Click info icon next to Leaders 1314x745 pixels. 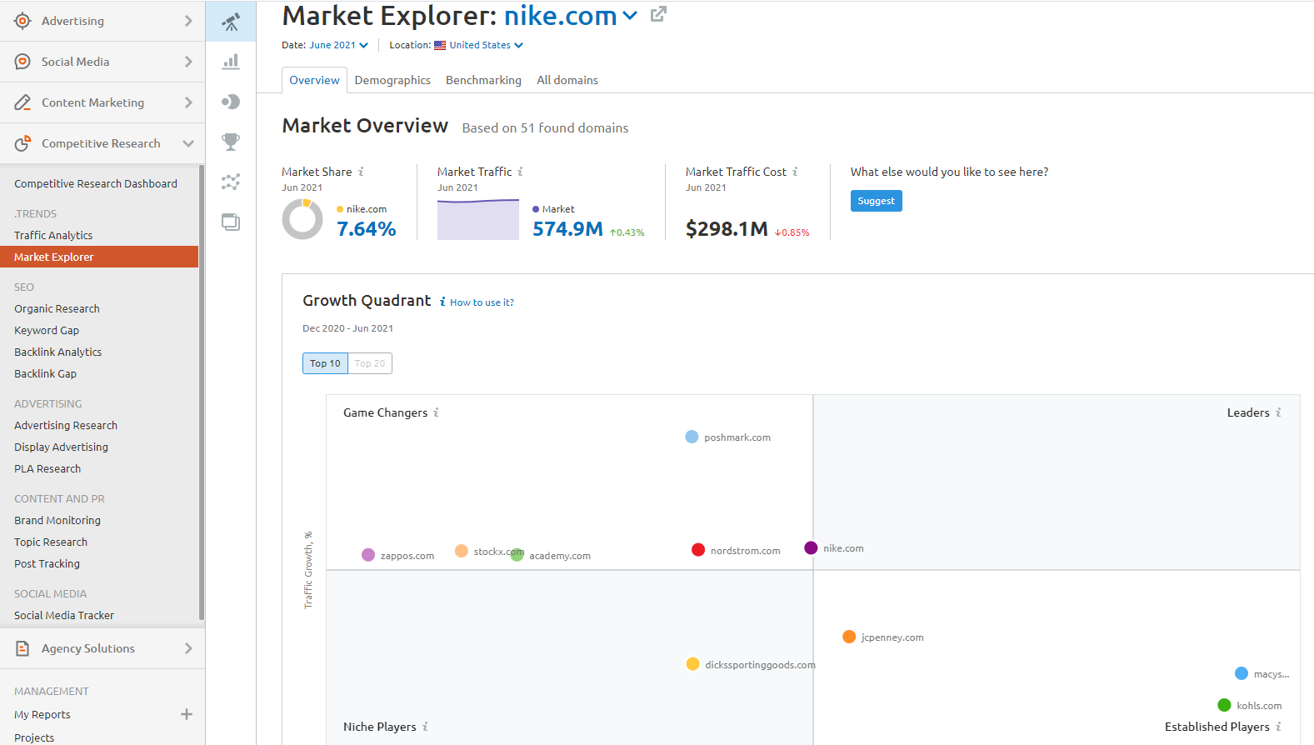coord(1278,412)
